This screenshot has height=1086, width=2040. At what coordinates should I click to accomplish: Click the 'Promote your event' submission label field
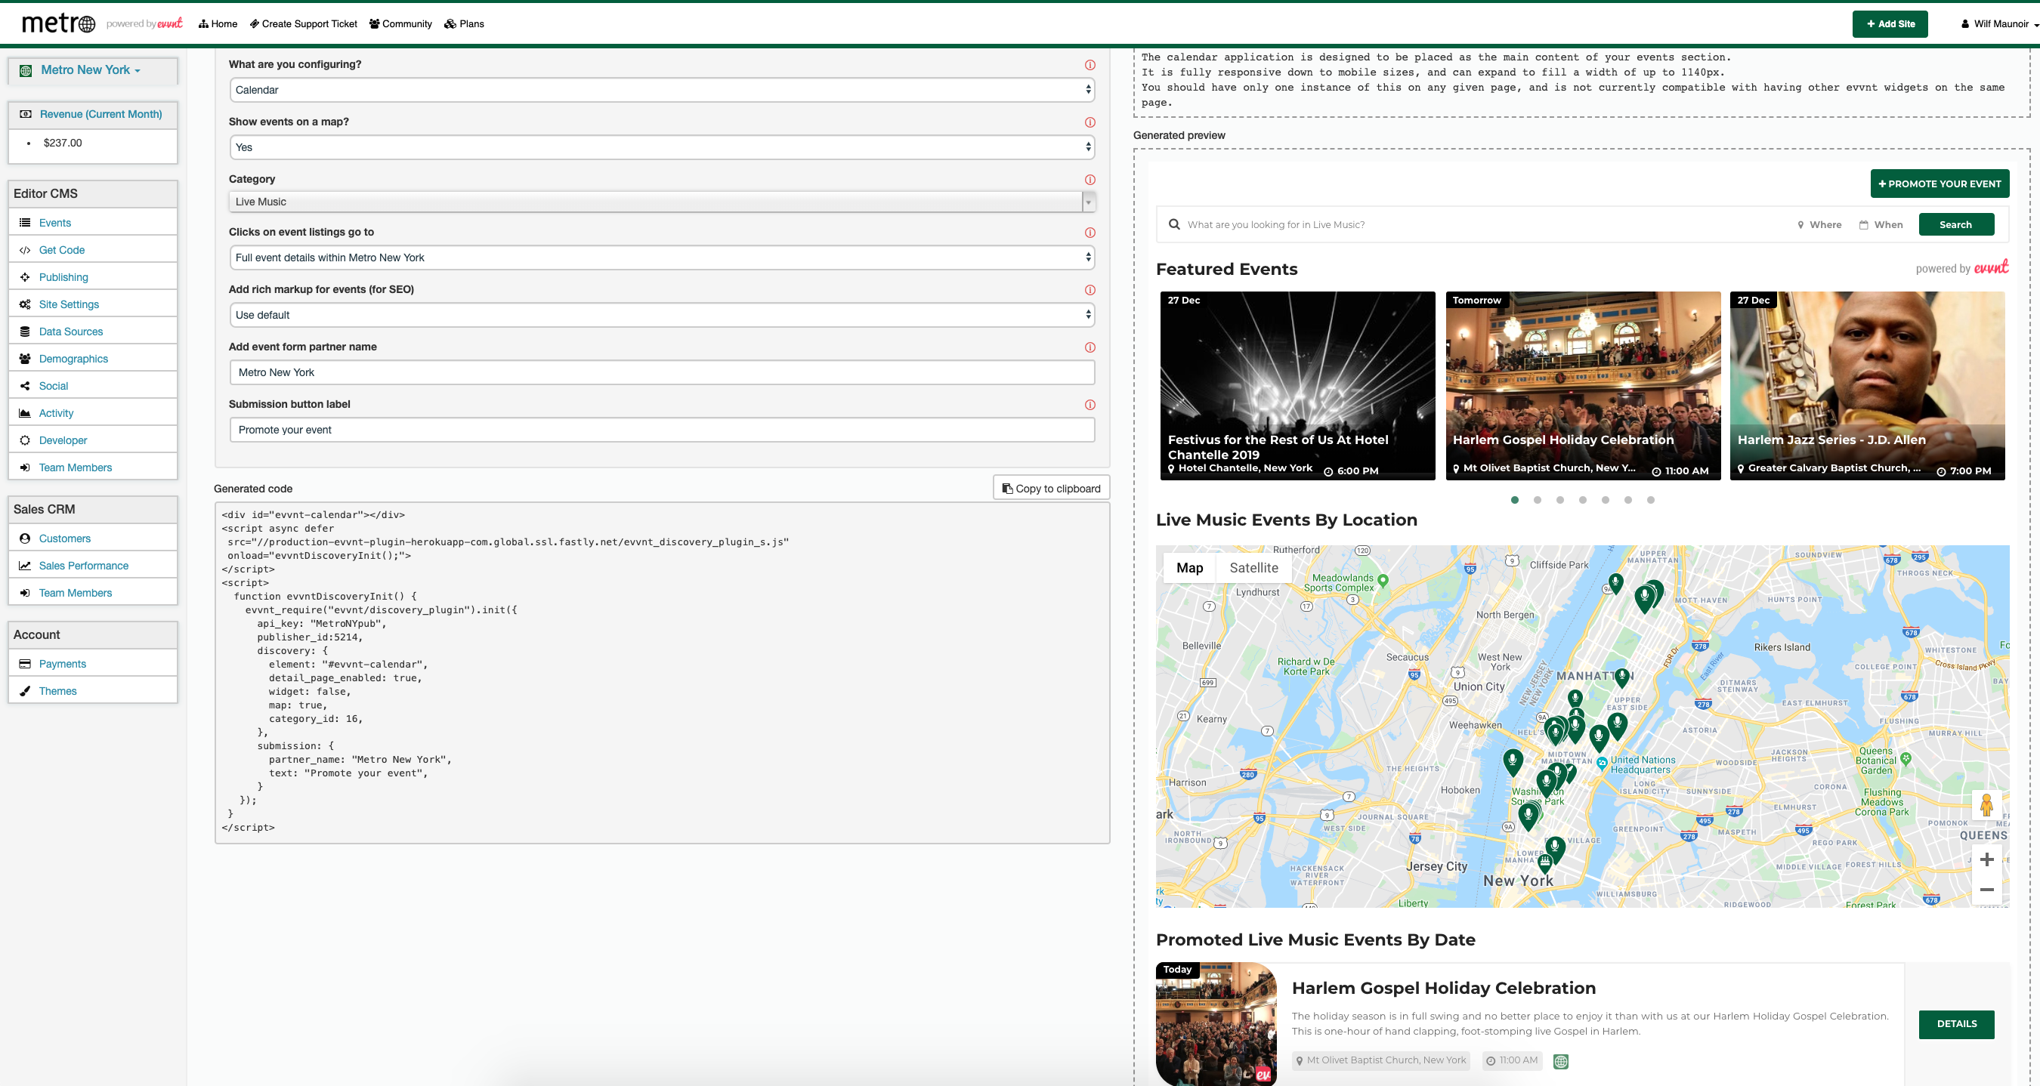tap(662, 430)
